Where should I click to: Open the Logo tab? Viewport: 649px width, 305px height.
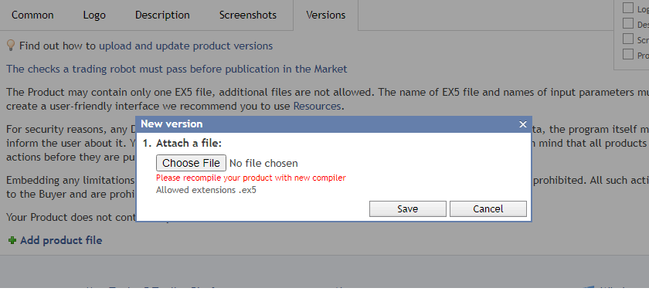click(94, 15)
